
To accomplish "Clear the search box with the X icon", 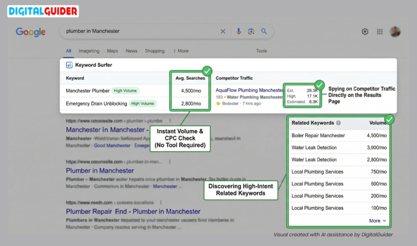I will pyautogui.click(x=223, y=31).
